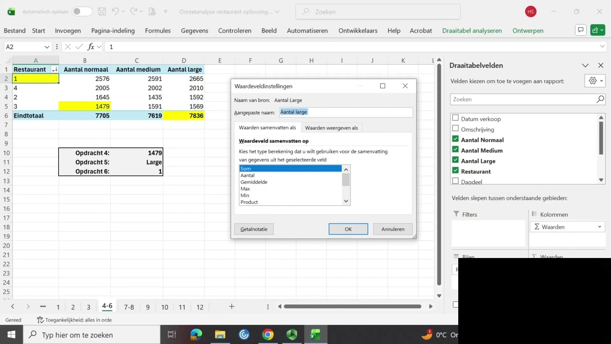
Task: Click the HS account avatar
Action: click(530, 11)
